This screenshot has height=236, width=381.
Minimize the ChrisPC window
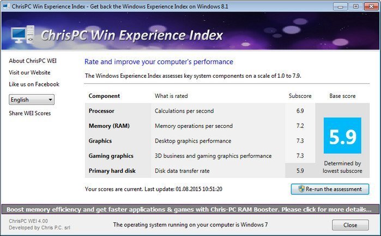pos(340,6)
